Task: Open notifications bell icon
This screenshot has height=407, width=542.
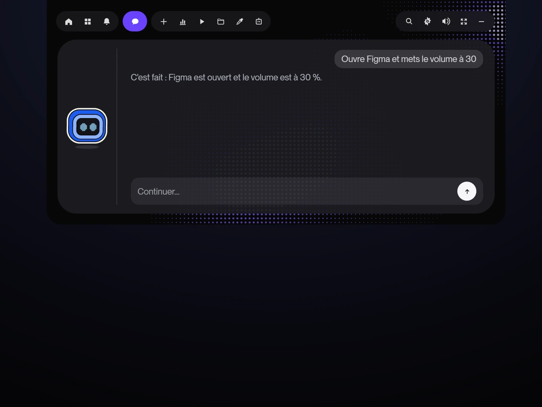Action: (107, 22)
